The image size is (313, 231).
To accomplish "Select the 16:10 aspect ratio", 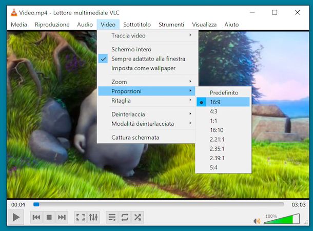I will pos(223,130).
